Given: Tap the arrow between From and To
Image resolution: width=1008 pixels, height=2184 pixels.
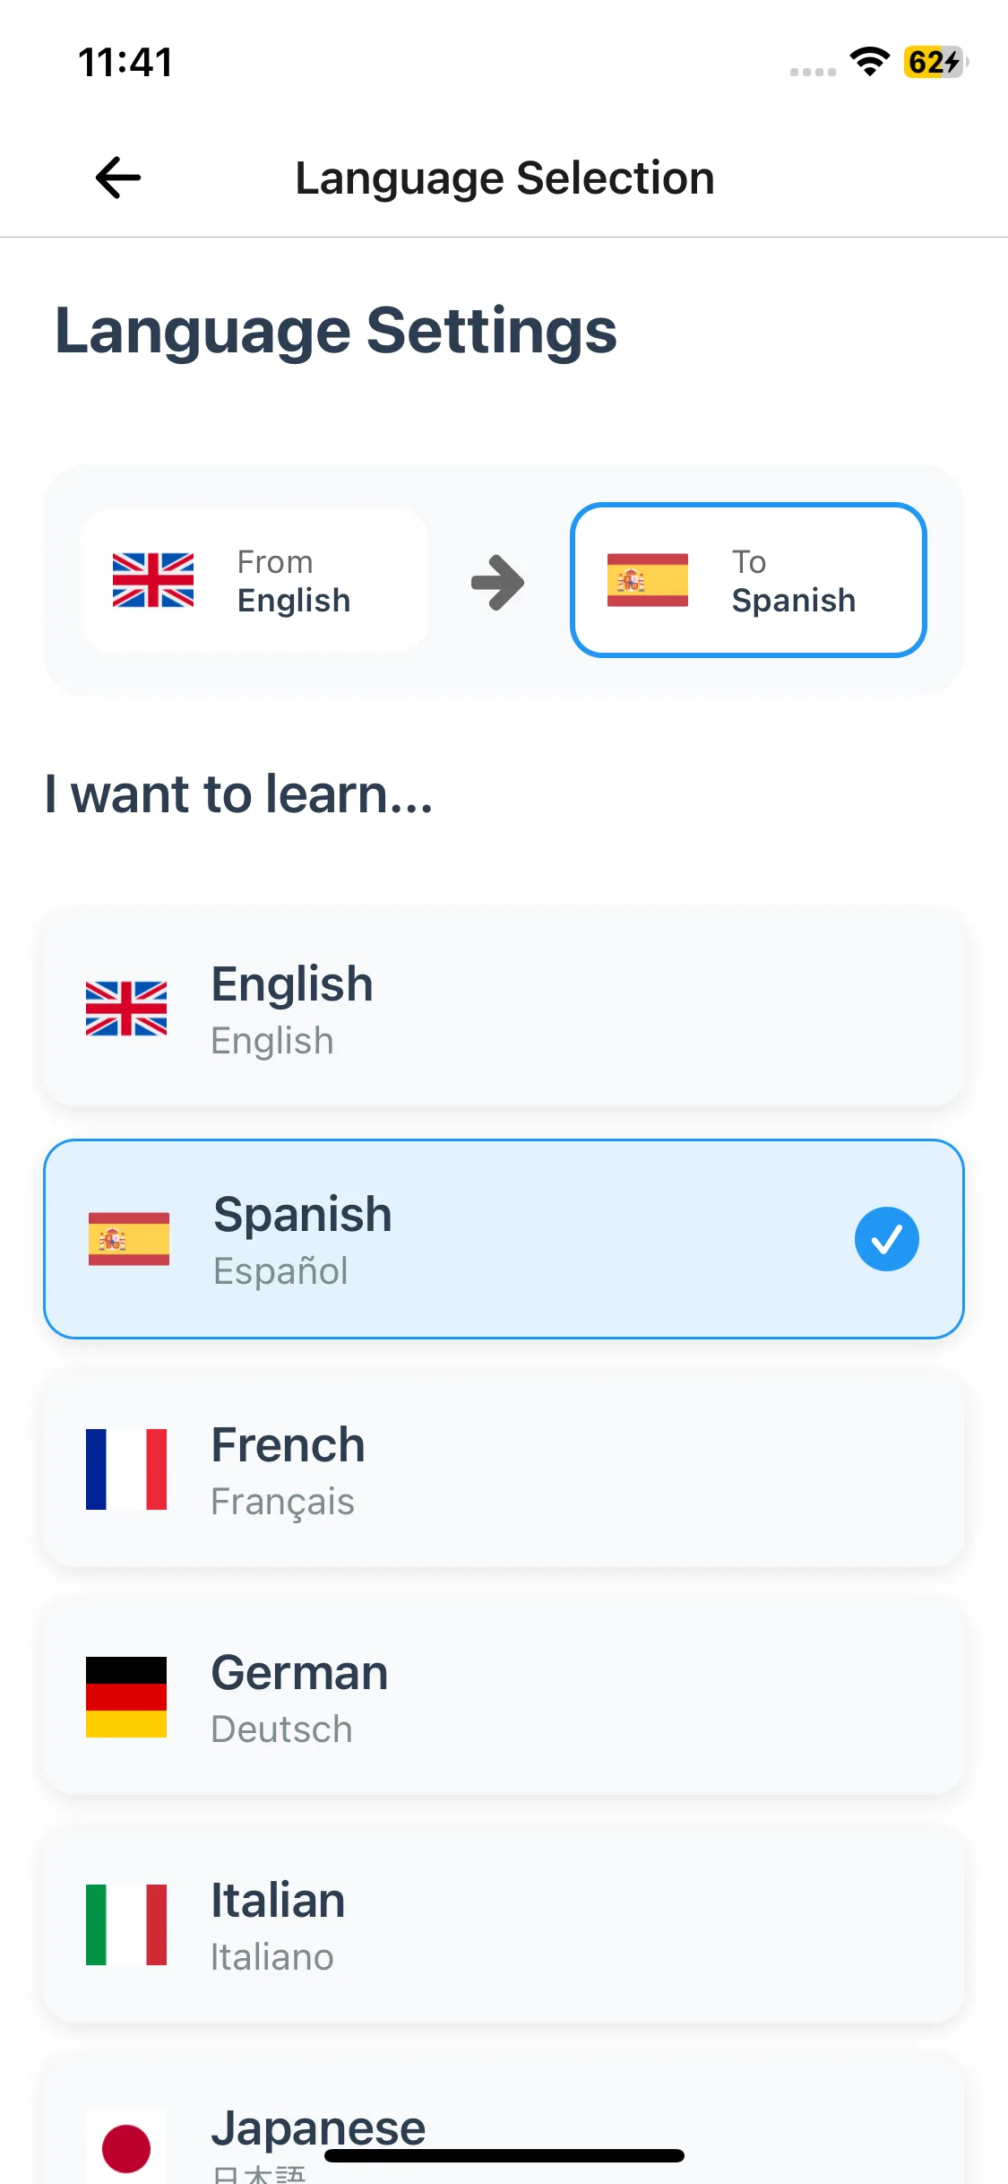Looking at the screenshot, I should pyautogui.click(x=498, y=582).
